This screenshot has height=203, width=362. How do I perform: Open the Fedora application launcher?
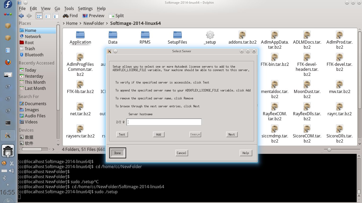(8, 4)
